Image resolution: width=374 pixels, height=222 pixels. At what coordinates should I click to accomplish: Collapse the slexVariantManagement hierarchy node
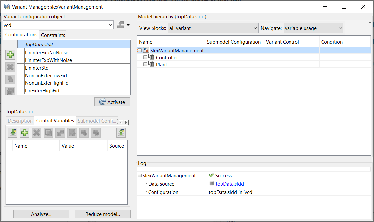tap(140, 50)
